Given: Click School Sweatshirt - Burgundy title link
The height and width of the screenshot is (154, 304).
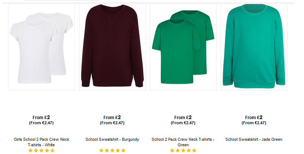Looking at the screenshot, I should pyautogui.click(x=112, y=139).
